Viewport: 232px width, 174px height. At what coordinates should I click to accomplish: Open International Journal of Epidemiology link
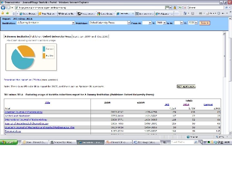(x=26, y=120)
